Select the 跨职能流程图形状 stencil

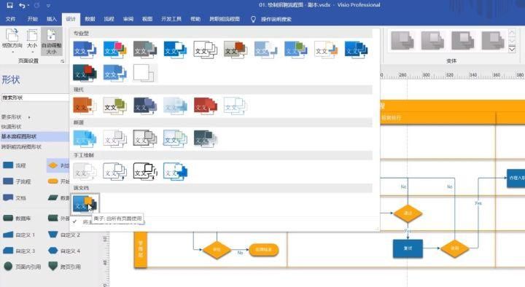(21, 147)
